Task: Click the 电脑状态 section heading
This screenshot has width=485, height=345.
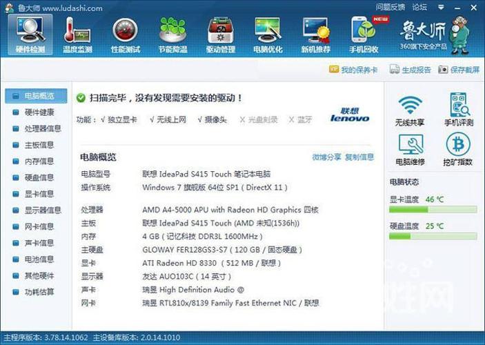Action: (x=404, y=182)
